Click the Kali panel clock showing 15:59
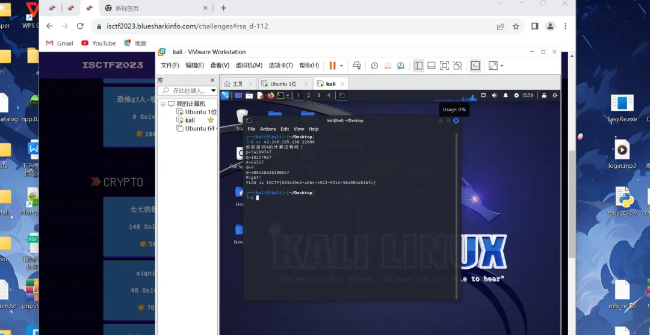This screenshot has height=335, width=650. pyautogui.click(x=527, y=95)
